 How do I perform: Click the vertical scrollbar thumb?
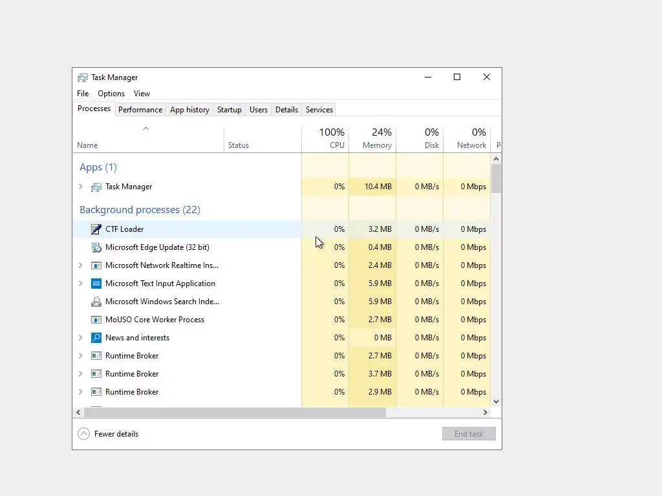[496, 178]
